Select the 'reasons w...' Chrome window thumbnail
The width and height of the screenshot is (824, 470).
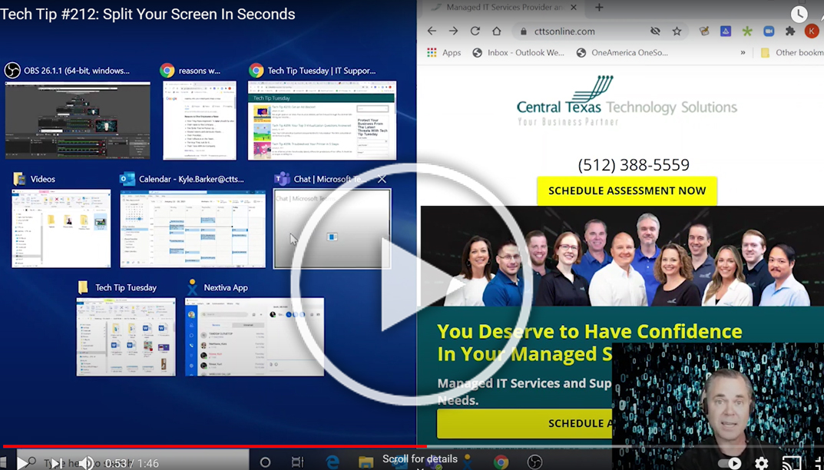pos(200,120)
